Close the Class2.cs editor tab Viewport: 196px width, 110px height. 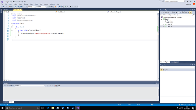coord(21,10)
